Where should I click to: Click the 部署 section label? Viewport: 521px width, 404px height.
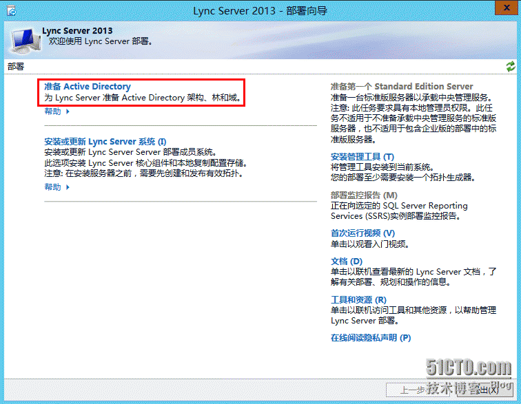[16, 66]
